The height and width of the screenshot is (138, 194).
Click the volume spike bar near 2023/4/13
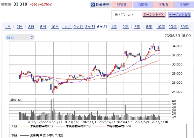click(125, 112)
